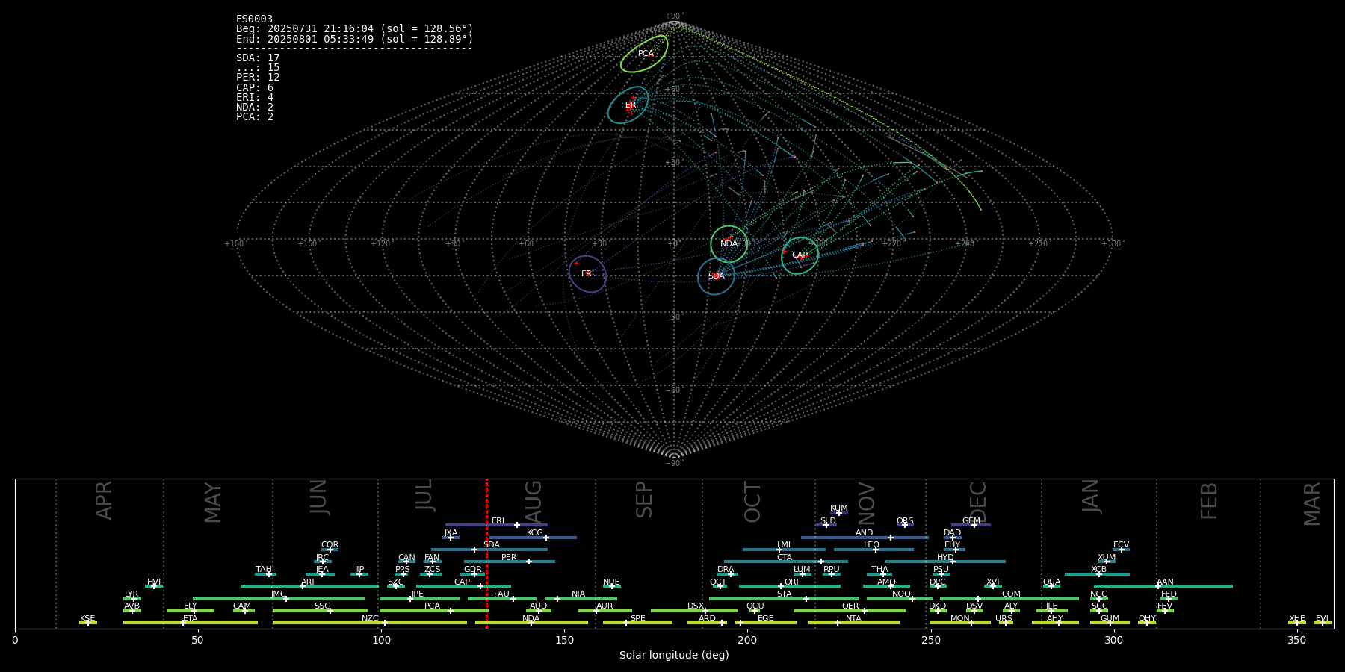1345x672 pixels.
Task: Click the DSX shower bar on timeline
Action: (x=694, y=611)
